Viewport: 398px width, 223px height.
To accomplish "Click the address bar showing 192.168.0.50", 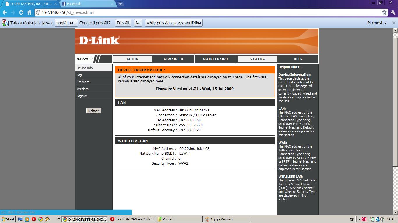I will click(204, 12).
